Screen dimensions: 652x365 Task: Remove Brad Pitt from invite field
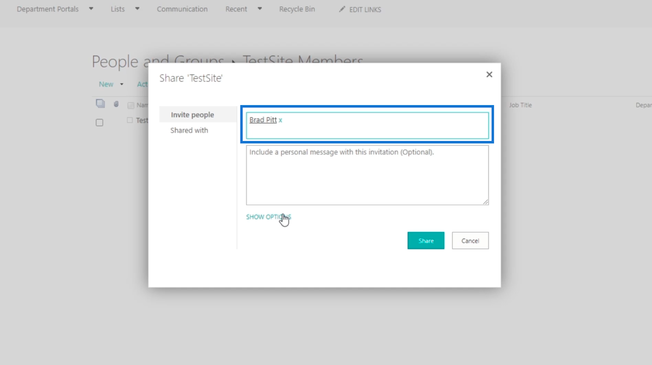coord(280,120)
